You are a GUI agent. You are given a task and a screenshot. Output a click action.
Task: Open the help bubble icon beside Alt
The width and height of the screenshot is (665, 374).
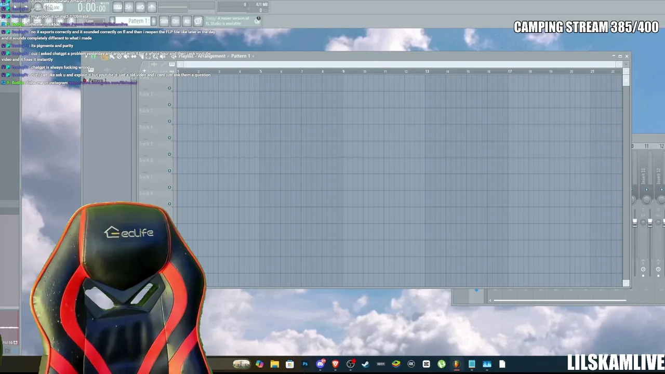pos(198,21)
